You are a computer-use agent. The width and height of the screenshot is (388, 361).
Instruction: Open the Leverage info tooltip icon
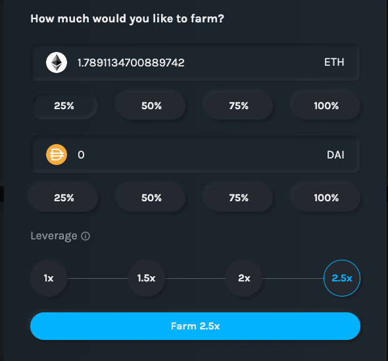[85, 236]
